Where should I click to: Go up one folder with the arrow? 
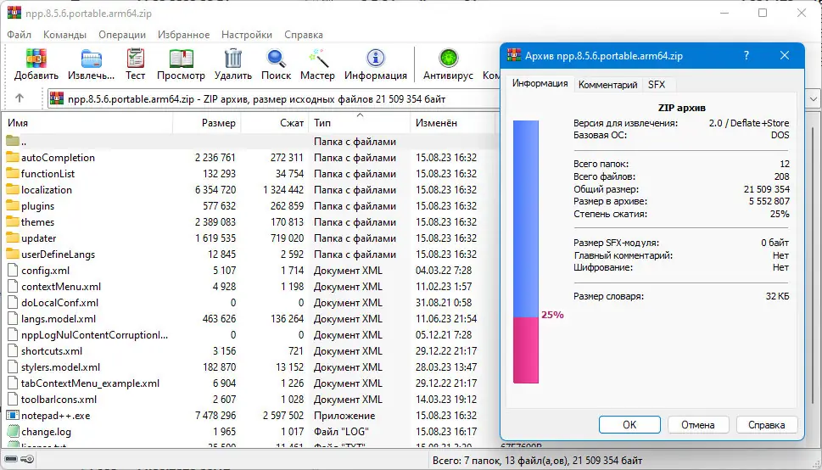coord(20,98)
